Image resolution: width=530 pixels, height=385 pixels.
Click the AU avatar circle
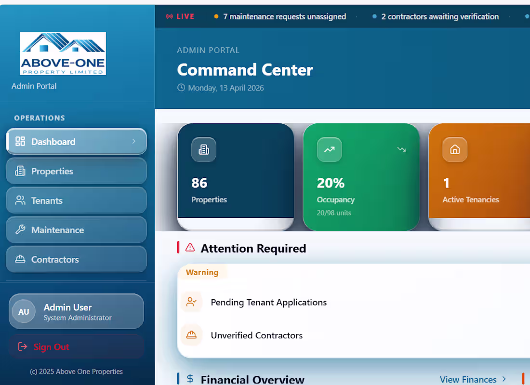[x=24, y=311]
